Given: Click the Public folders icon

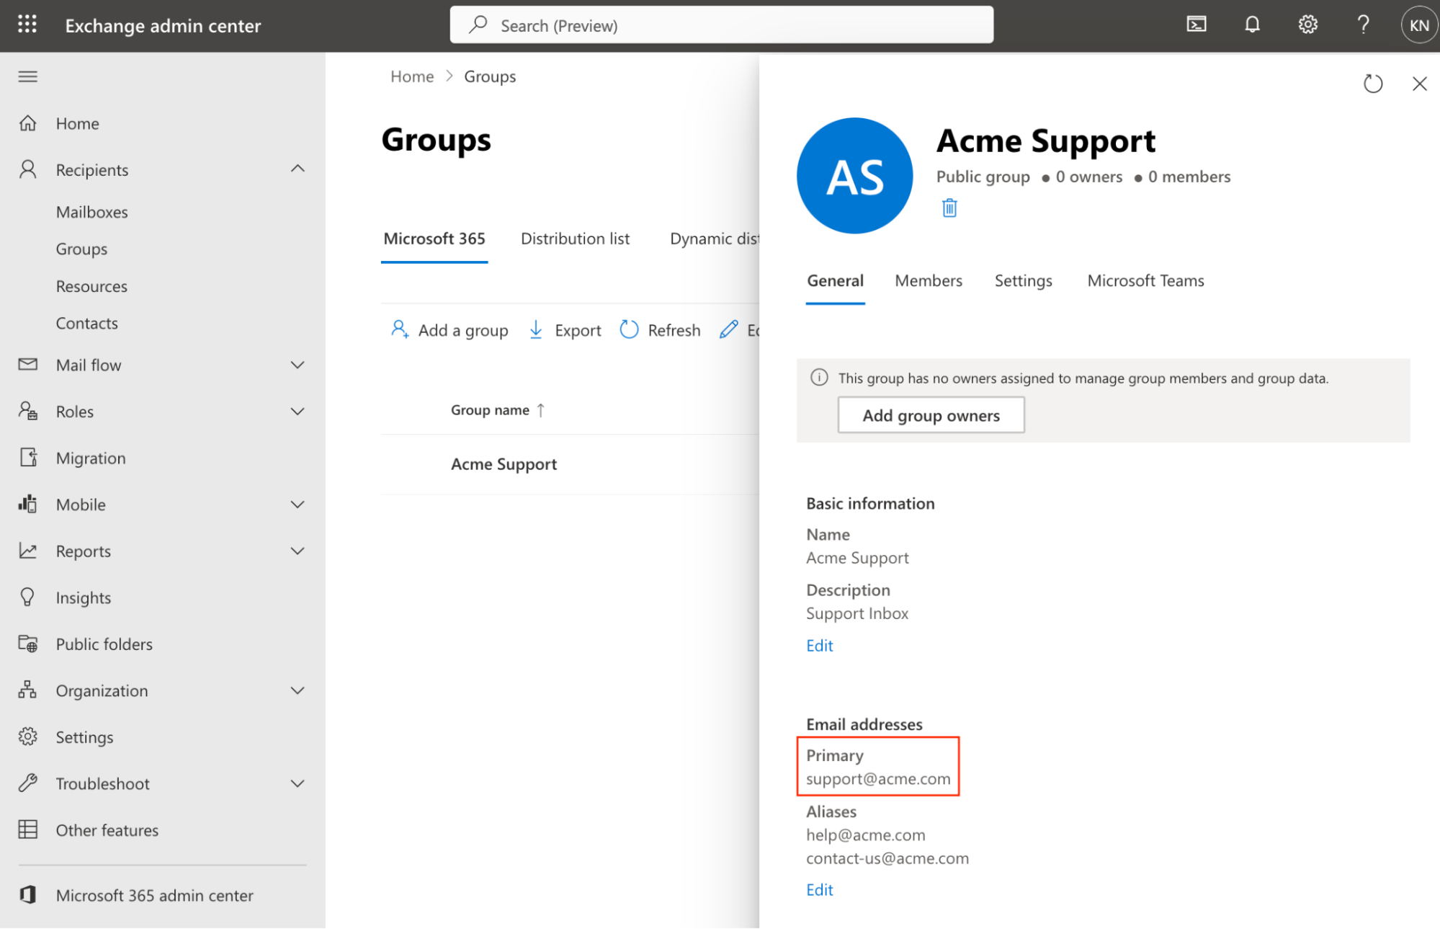Looking at the screenshot, I should coord(28,644).
